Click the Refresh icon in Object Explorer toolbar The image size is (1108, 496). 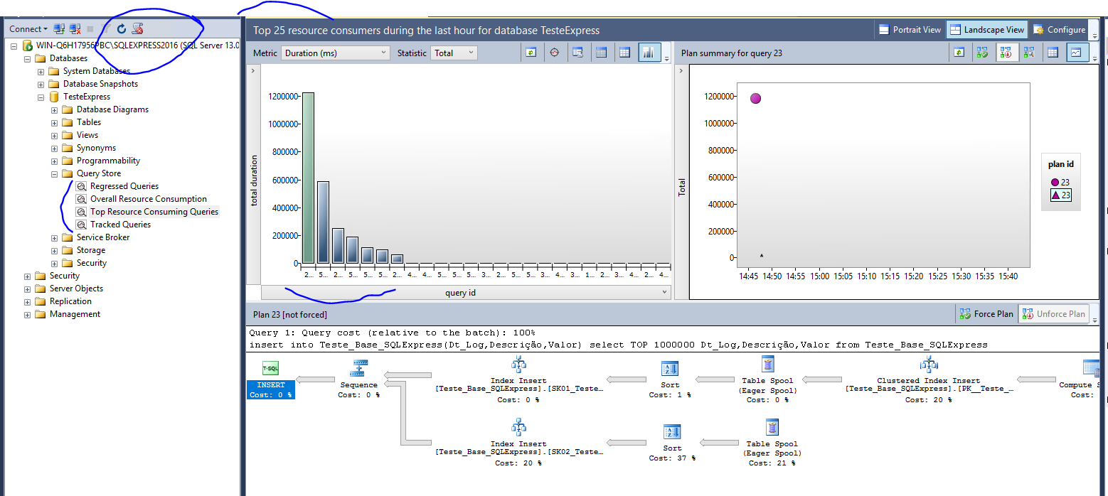(122, 29)
